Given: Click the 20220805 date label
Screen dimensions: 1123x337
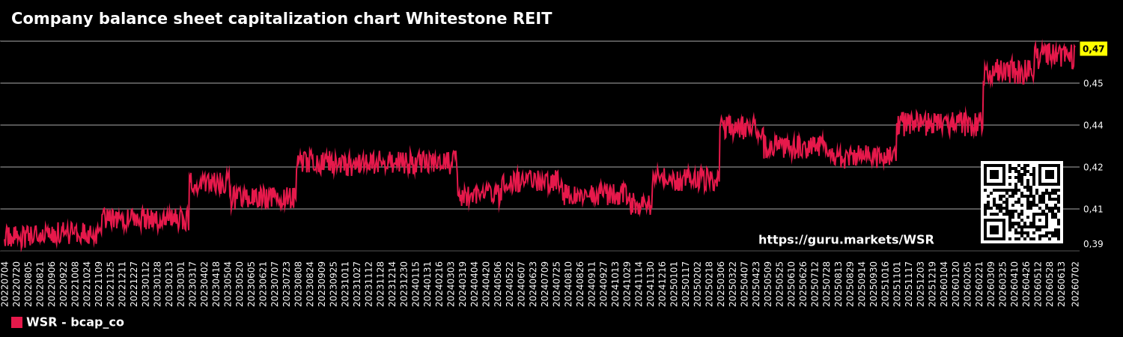Looking at the screenshot, I should (x=28, y=283).
